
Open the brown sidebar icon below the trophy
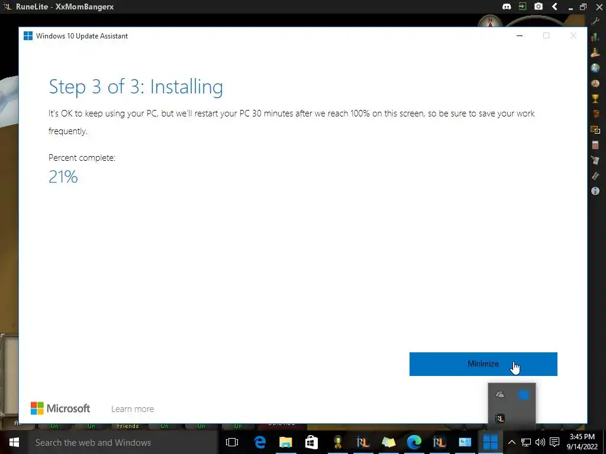[x=595, y=114]
